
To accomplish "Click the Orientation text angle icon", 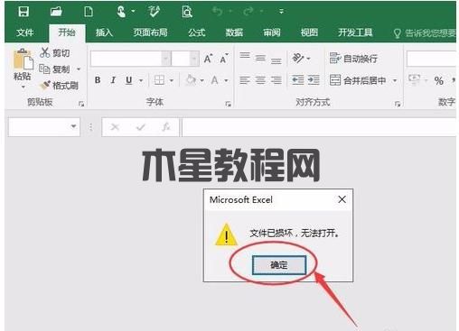I will click(x=298, y=58).
